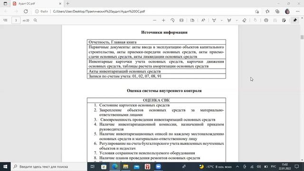Image resolution: width=304 pixels, height=171 pixels.
Task: Click the heading Оценка системы внутреннего контроля
Action: coord(164,91)
